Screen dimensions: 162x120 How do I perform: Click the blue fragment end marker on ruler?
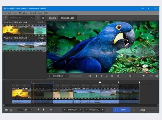[53, 82]
